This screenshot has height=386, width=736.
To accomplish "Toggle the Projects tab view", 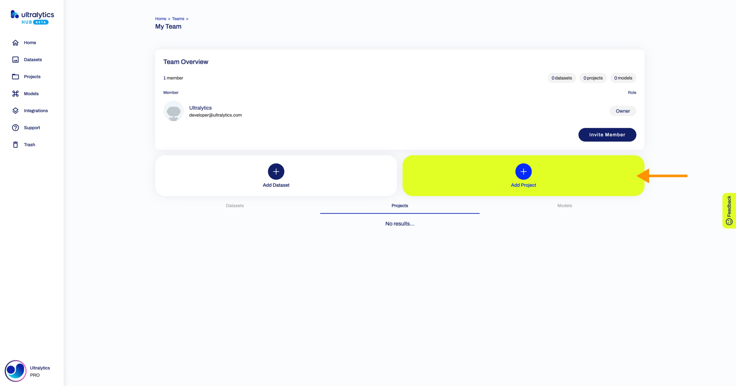I will [400, 206].
